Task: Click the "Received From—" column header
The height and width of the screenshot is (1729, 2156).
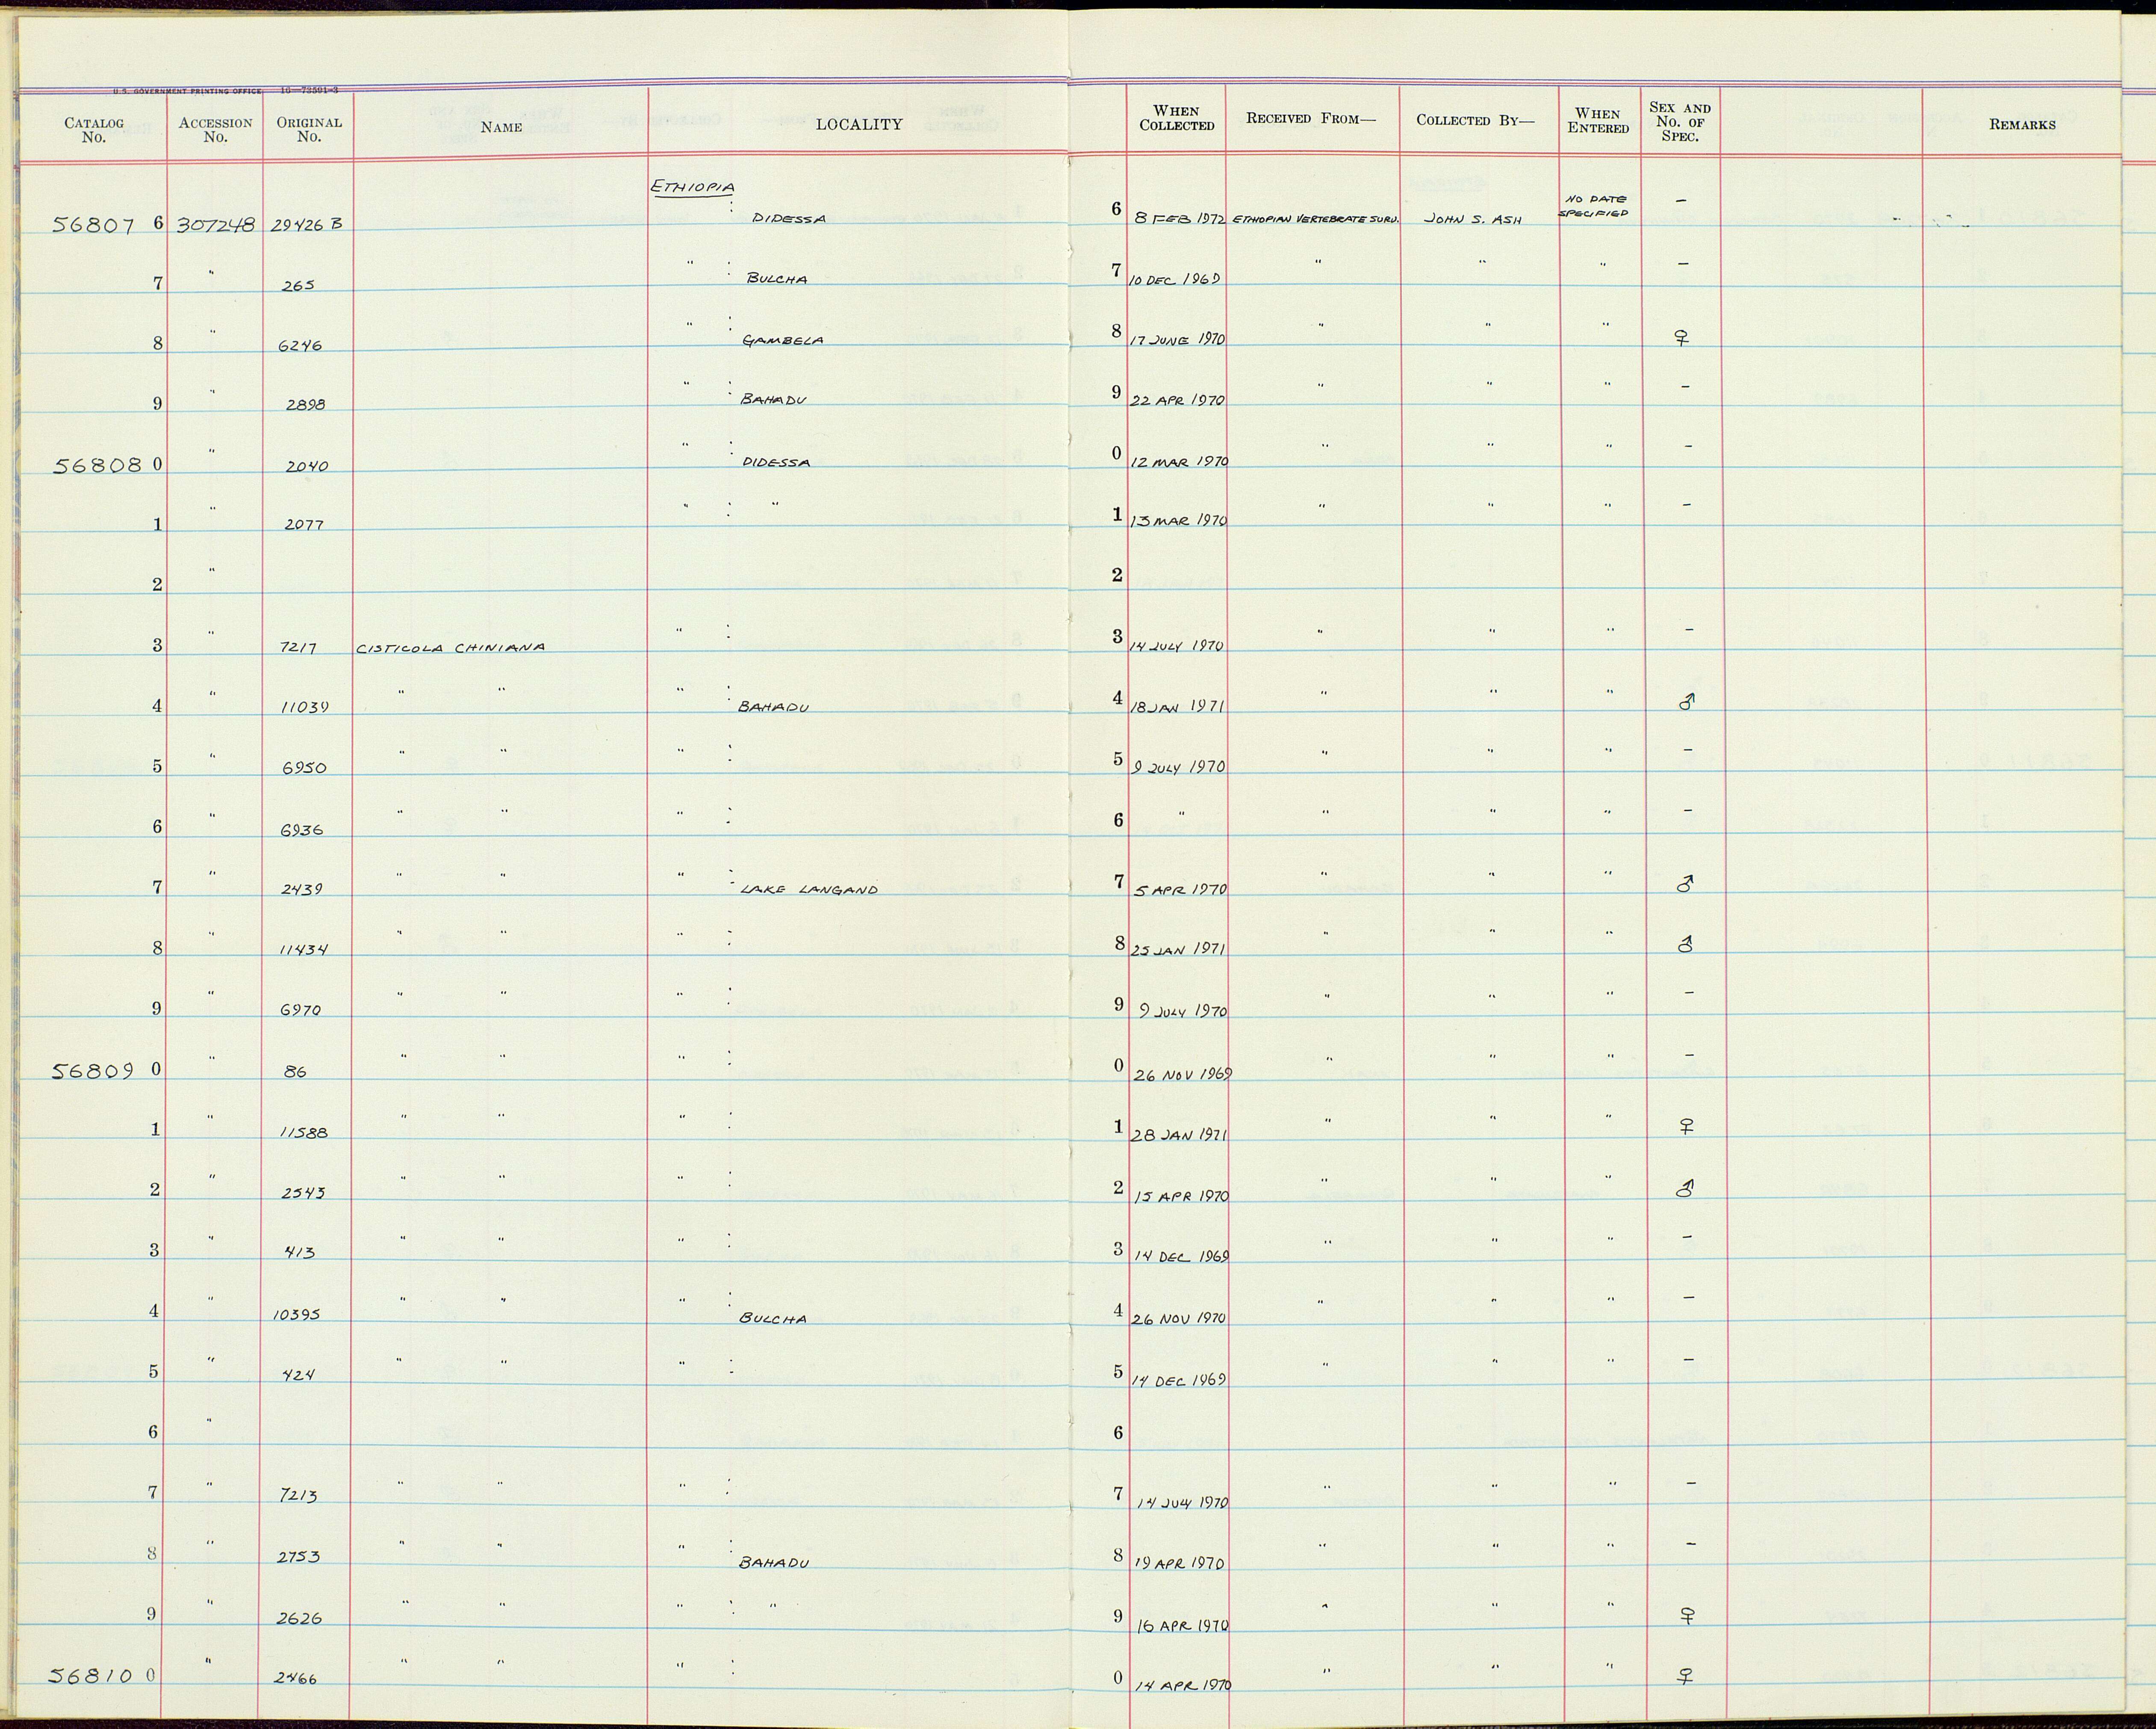Action: [x=1311, y=118]
